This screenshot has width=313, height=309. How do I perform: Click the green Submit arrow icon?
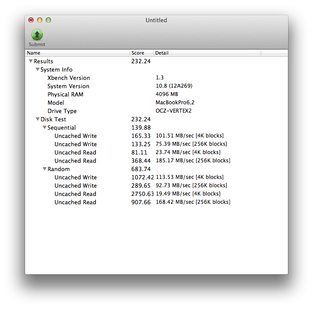[x=37, y=34]
